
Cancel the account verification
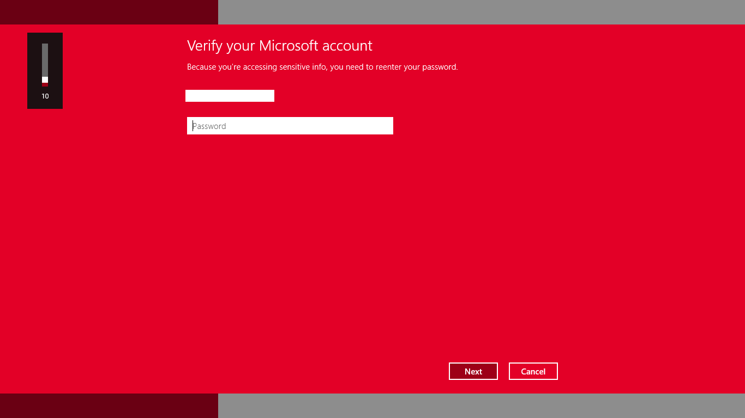pos(533,371)
